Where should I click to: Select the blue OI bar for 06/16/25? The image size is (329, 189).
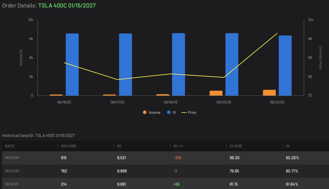coord(72,64)
